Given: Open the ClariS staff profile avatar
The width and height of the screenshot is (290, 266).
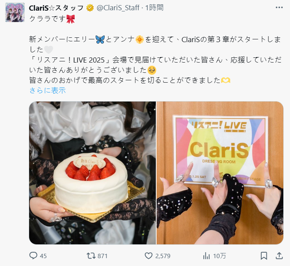Looking at the screenshot, I should pos(15,12).
